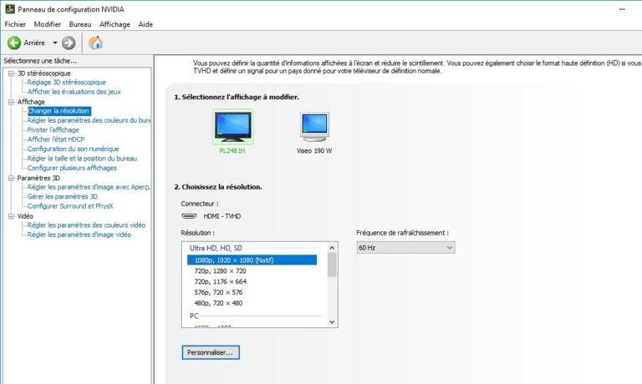The height and width of the screenshot is (384, 642).
Task: Open the home icon in toolbar
Action: pyautogui.click(x=95, y=43)
